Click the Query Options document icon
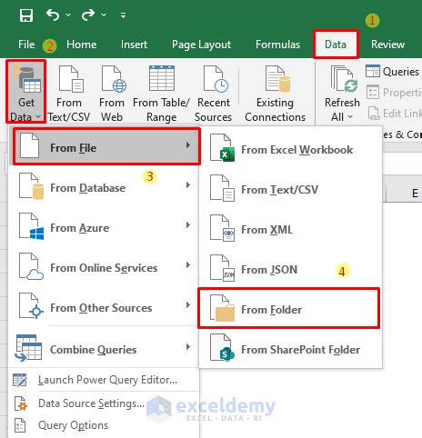 coord(20,425)
